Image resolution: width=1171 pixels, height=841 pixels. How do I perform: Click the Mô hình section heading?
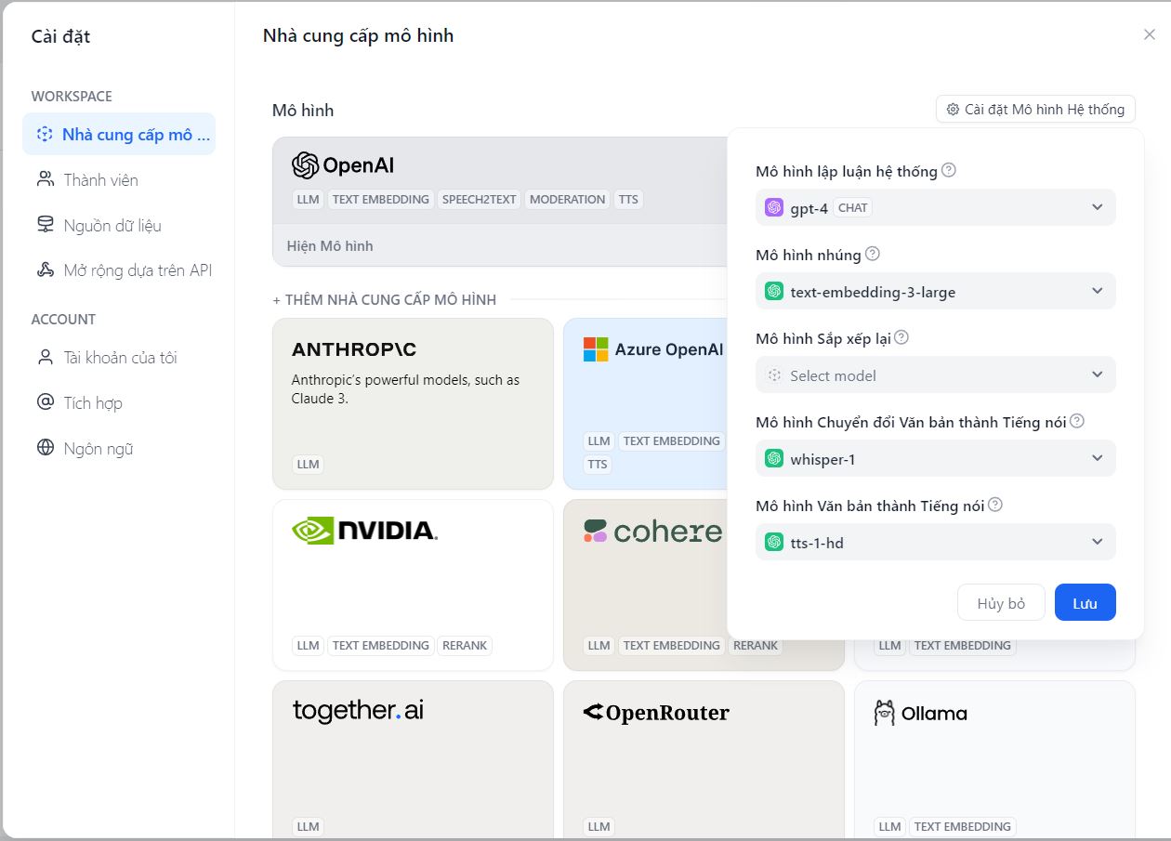tap(303, 110)
